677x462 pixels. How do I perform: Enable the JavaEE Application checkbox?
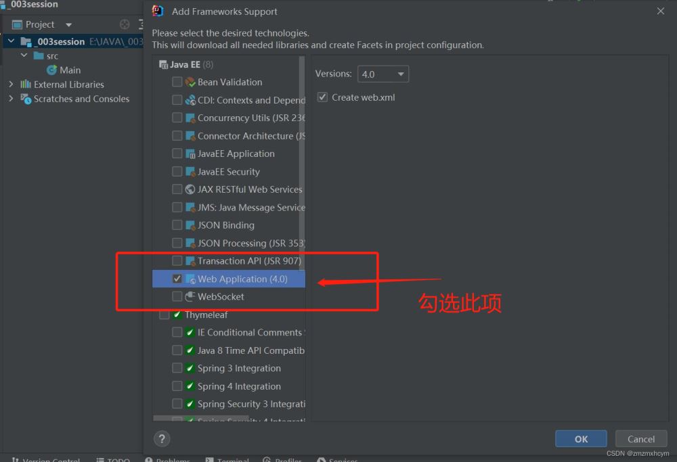177,154
